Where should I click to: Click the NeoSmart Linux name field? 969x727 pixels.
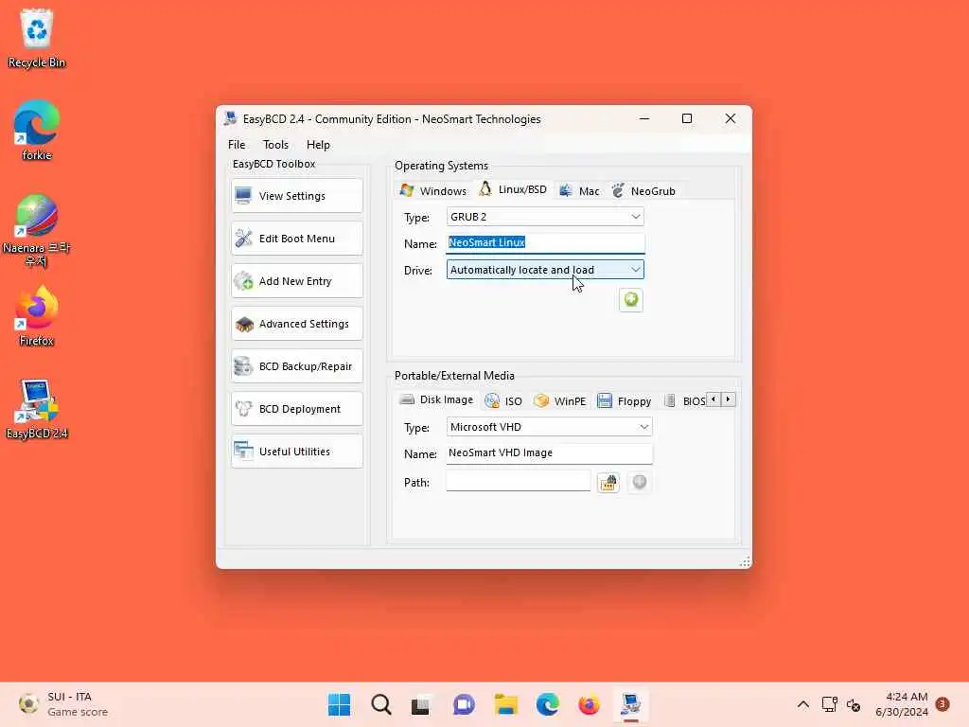point(545,243)
